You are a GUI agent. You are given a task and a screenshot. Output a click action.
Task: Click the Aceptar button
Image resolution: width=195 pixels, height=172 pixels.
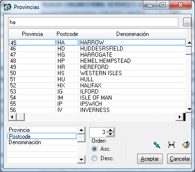pos(150,159)
